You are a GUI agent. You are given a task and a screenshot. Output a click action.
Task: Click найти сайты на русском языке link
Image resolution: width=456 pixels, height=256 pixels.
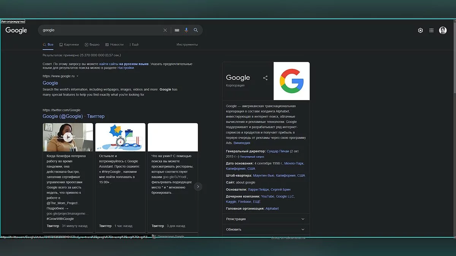[x=124, y=64]
